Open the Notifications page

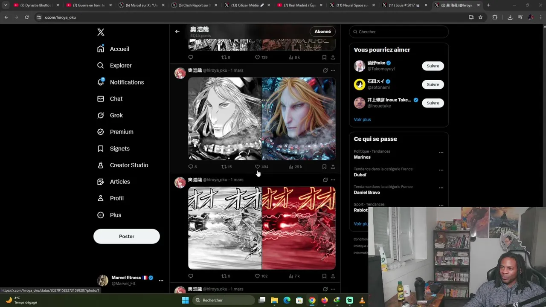pos(121,82)
